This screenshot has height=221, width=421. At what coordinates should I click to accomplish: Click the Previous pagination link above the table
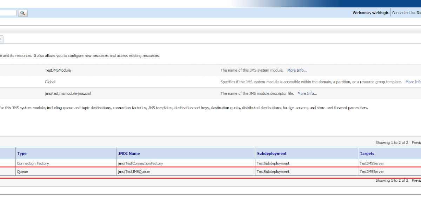point(416,142)
